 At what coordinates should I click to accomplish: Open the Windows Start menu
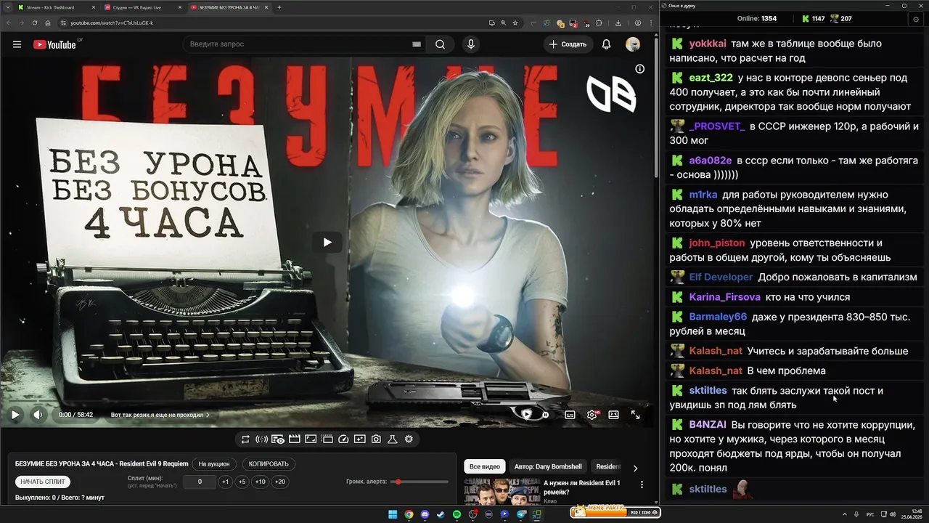pyautogui.click(x=393, y=514)
